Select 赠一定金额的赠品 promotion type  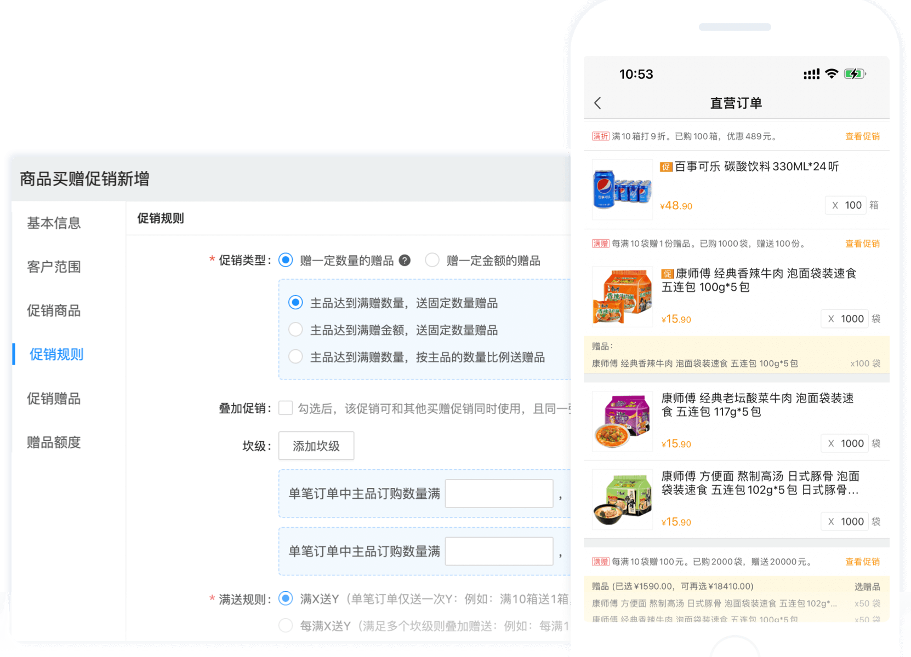pos(432,260)
